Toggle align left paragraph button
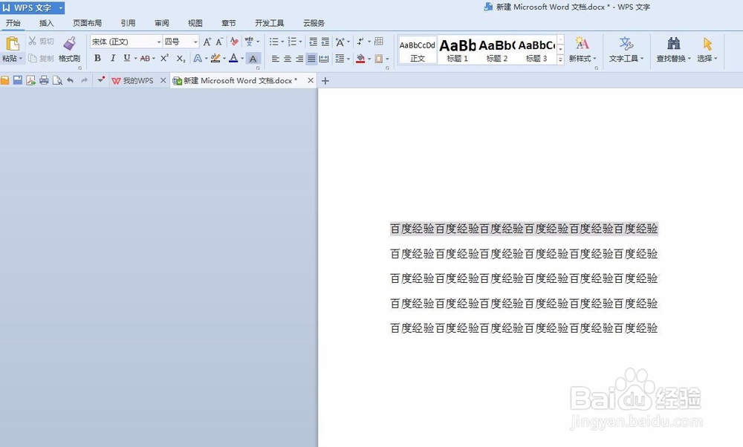The image size is (743, 447). point(276,59)
